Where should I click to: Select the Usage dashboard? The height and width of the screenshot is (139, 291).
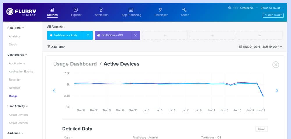13,96
